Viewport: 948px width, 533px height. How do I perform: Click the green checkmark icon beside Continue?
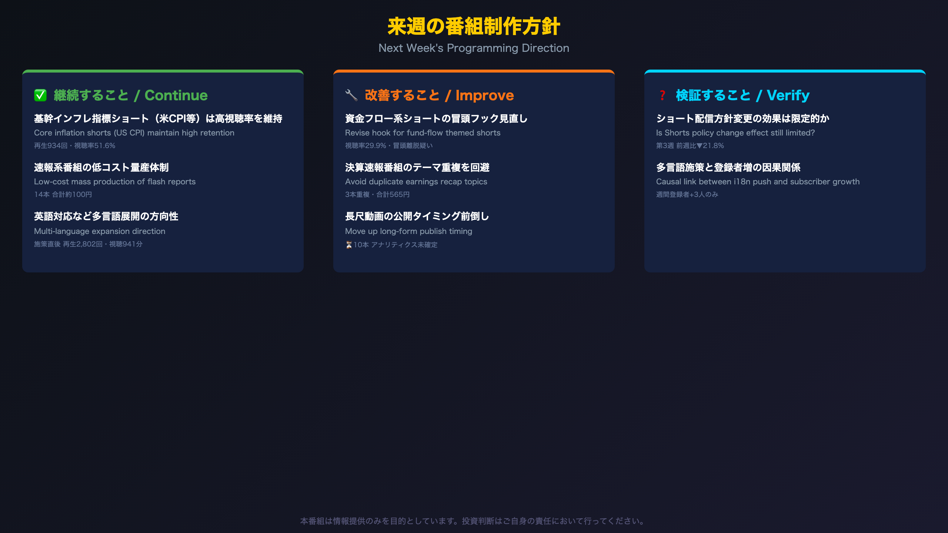[x=40, y=95]
